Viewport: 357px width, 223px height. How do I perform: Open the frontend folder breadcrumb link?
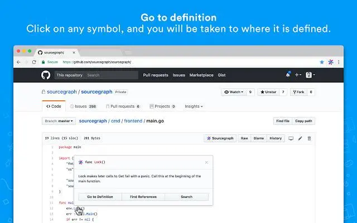tap(133, 121)
